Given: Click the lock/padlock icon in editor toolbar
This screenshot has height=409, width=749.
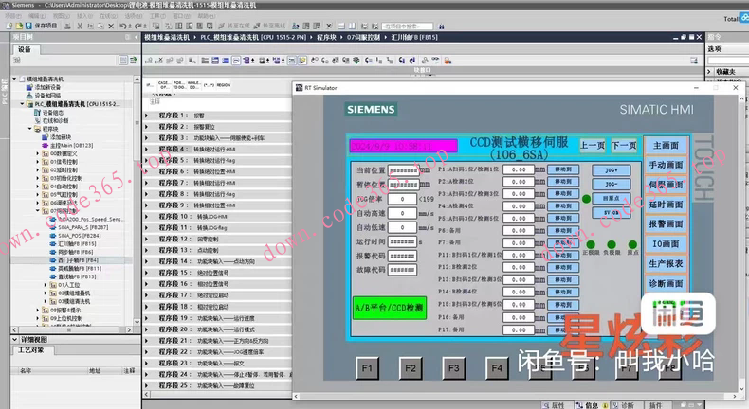Looking at the screenshot, I should [448, 61].
